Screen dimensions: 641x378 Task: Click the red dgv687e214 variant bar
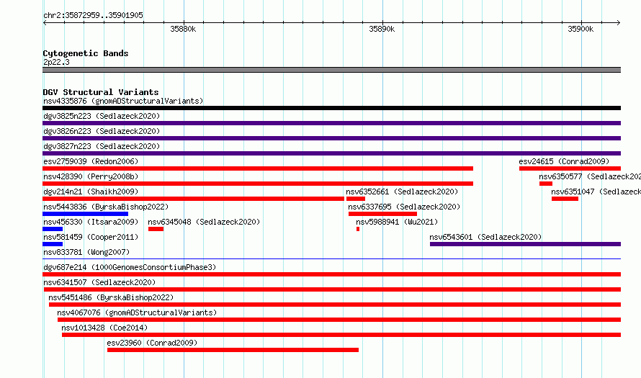[331, 274]
